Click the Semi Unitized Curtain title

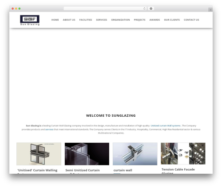tap(83, 170)
